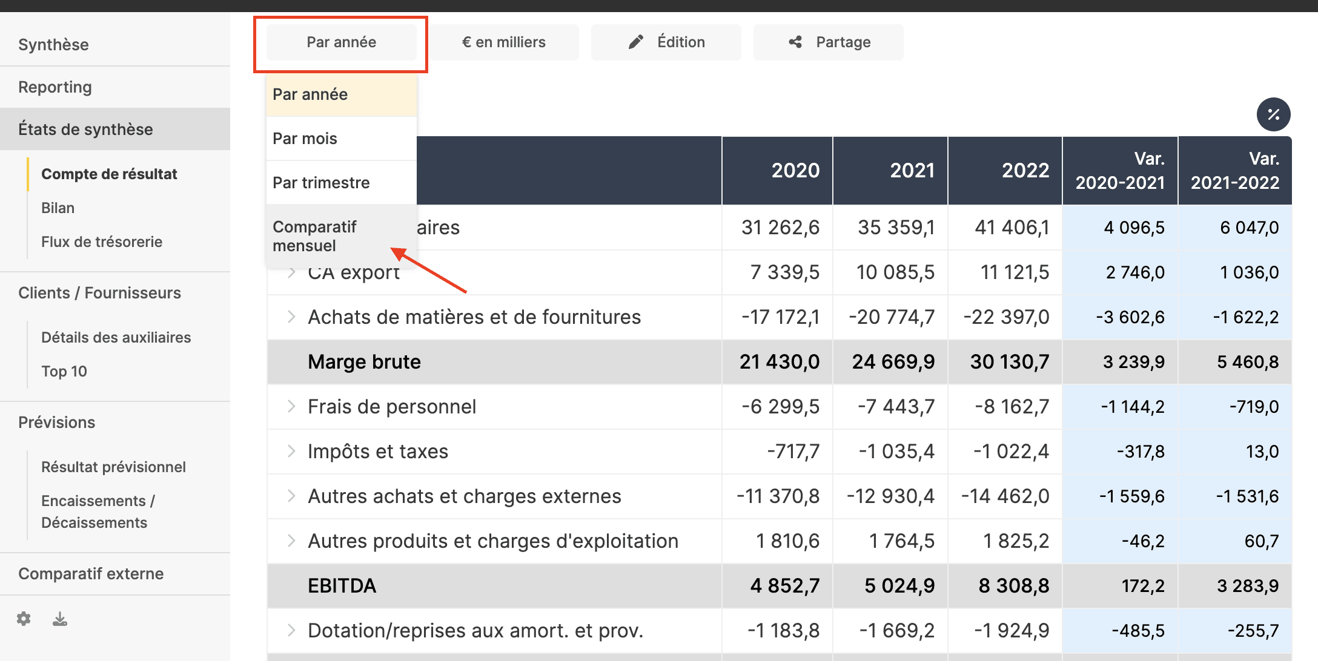1318x661 pixels.
Task: Click the download icon at bottom left
Action: point(59,619)
